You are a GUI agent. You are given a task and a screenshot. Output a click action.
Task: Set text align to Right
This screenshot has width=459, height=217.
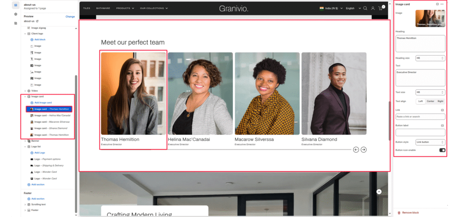(440, 101)
